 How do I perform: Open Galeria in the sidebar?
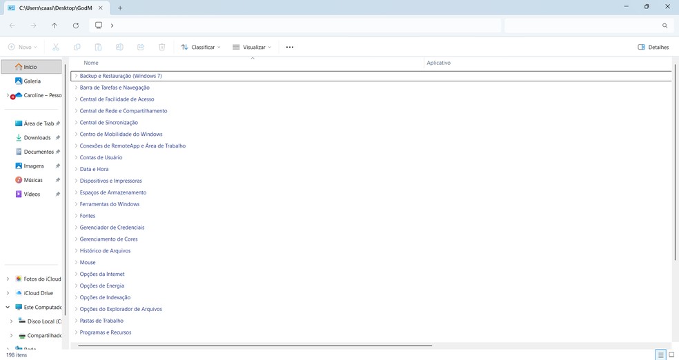(x=32, y=81)
